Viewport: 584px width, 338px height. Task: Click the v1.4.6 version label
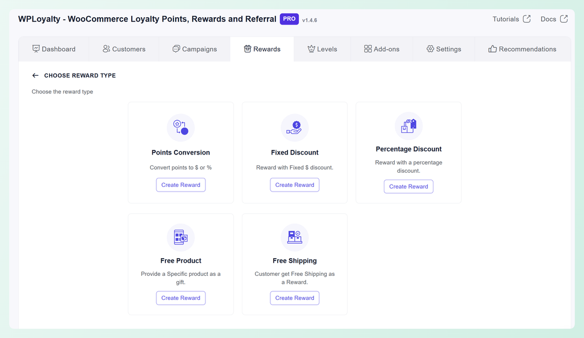point(310,20)
